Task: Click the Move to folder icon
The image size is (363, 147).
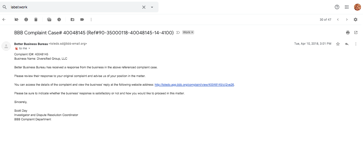Action: [73, 20]
